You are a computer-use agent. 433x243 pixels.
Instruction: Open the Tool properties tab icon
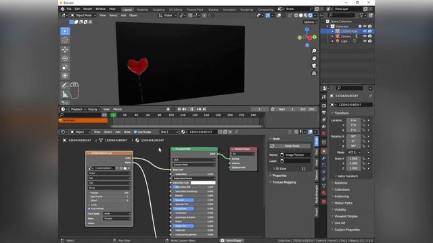tap(324, 97)
